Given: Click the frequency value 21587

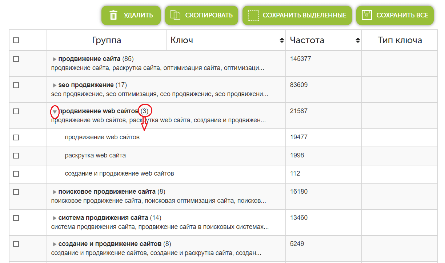Looking at the screenshot, I should point(299,111).
